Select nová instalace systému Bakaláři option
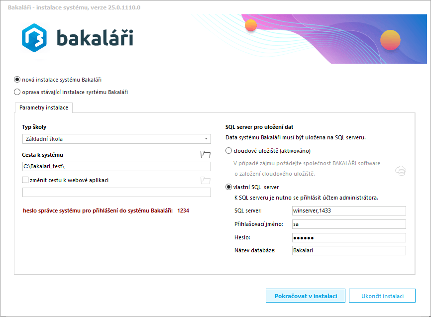This screenshot has height=317, width=431. [x=17, y=79]
